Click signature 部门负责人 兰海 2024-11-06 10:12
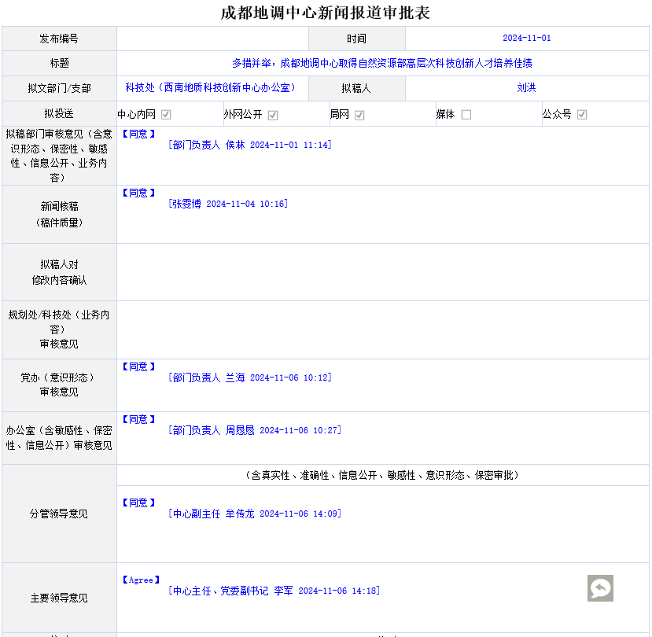This screenshot has width=652, height=637. pos(250,377)
